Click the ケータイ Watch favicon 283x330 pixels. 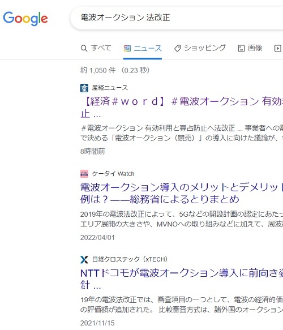[x=84, y=174]
